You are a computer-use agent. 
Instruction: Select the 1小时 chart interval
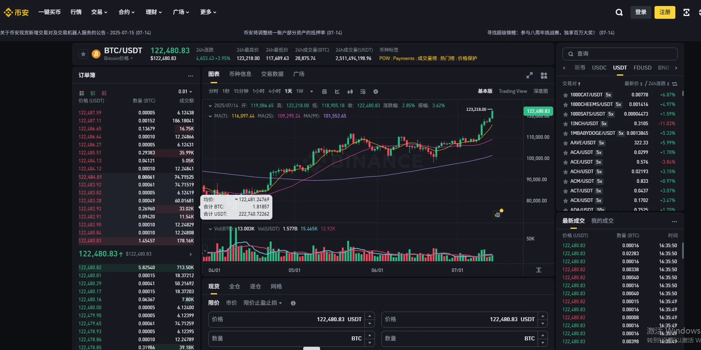click(x=258, y=91)
